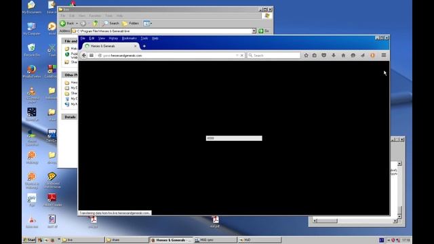This screenshot has height=244, width=434.
Task: Open Firefox View menu
Action: point(102,38)
